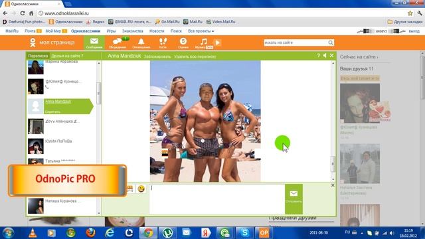Close the messages window with header X
The height and width of the screenshot is (239, 425).
pyautogui.click(x=331, y=55)
